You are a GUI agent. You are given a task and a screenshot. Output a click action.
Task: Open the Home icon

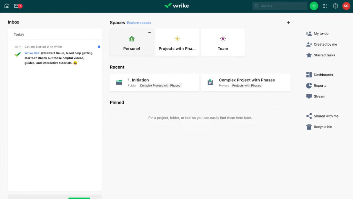(6, 6)
